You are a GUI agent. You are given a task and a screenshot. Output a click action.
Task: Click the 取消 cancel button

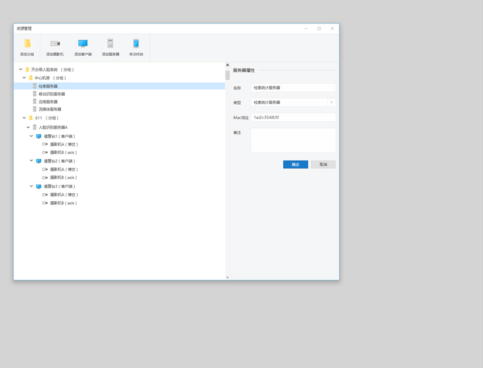pyautogui.click(x=323, y=164)
